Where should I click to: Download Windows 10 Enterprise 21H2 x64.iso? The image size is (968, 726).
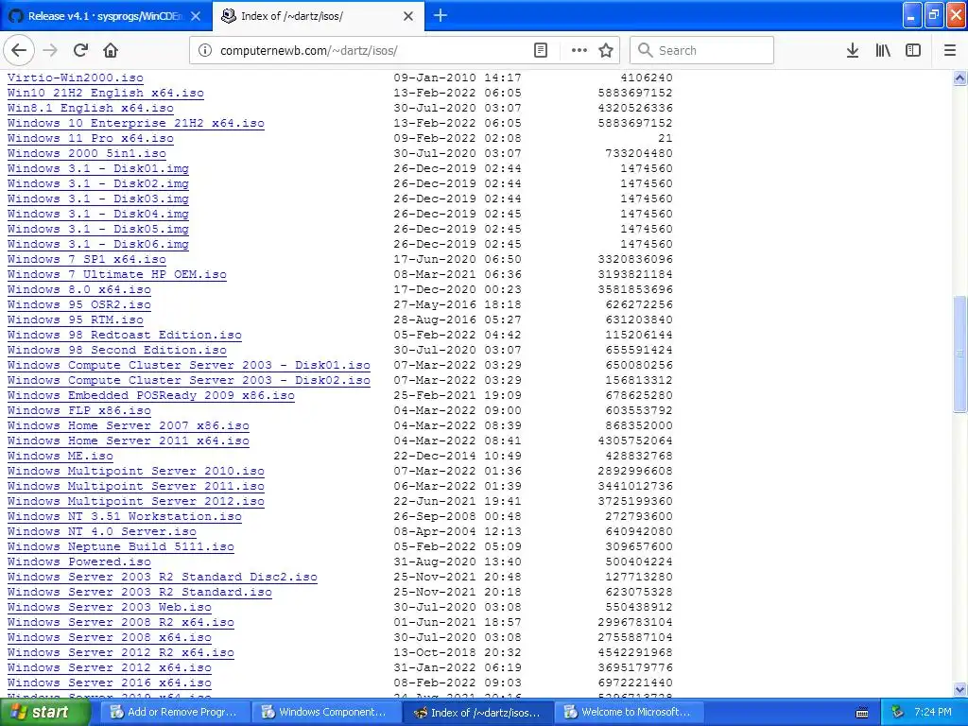[x=136, y=123]
